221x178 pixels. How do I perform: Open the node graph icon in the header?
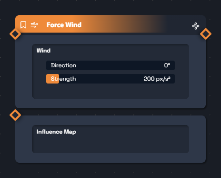coord(196,26)
